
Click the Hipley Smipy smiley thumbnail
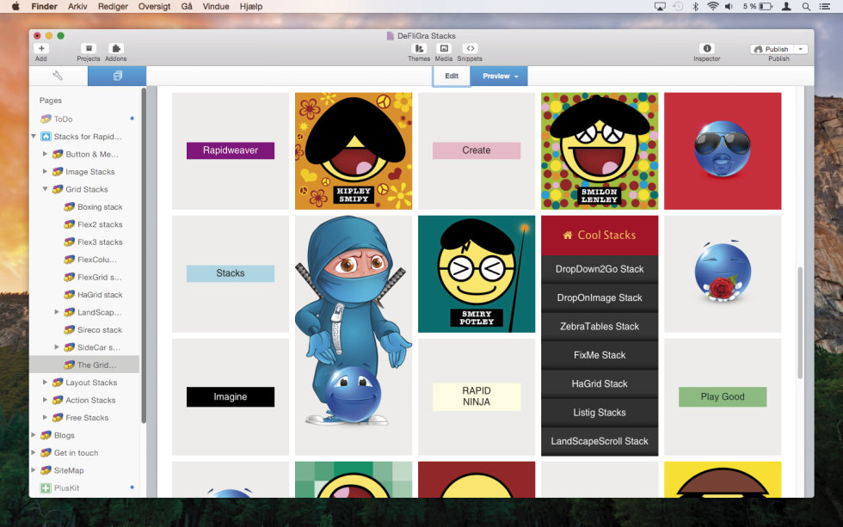pos(354,151)
